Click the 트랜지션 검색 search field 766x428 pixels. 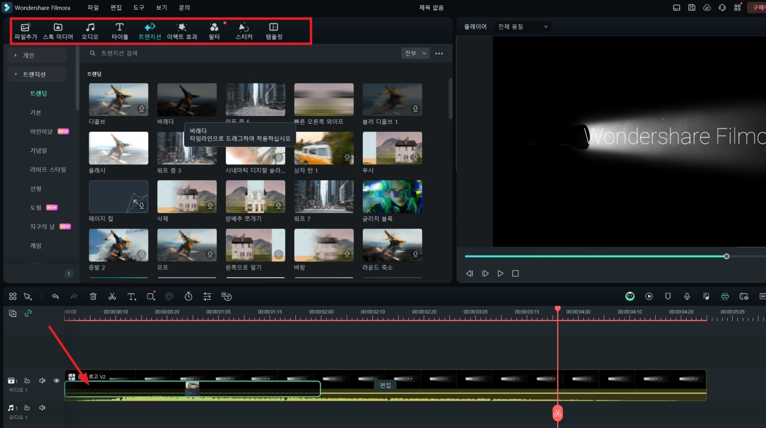tap(242, 53)
